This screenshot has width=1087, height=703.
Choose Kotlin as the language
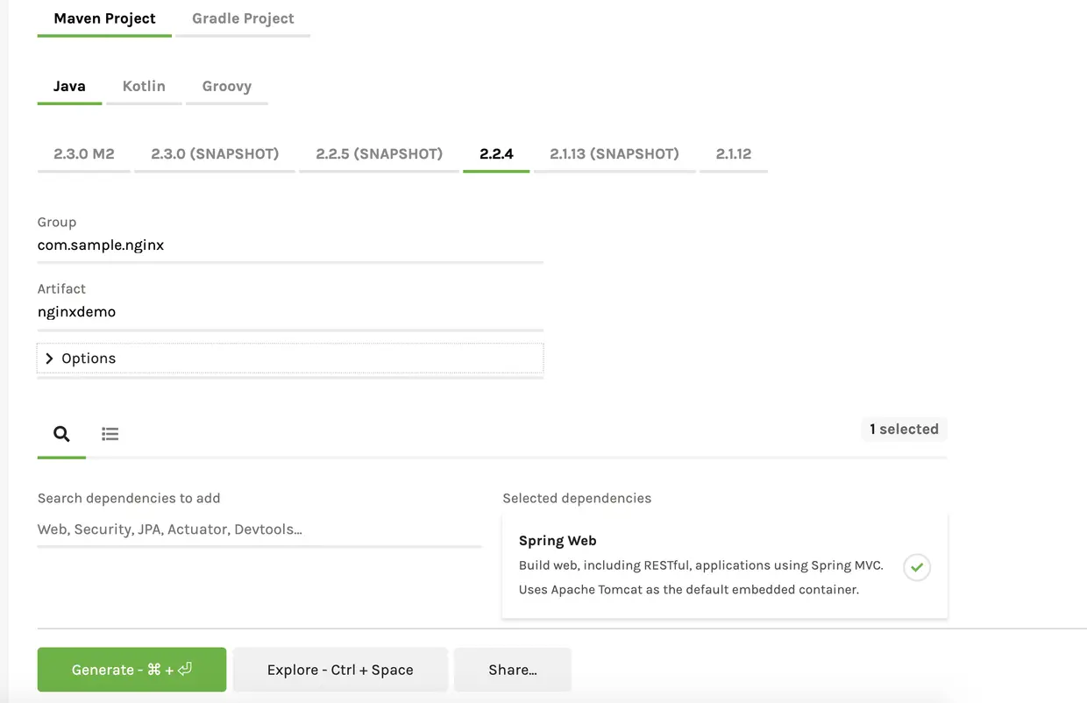pos(144,86)
